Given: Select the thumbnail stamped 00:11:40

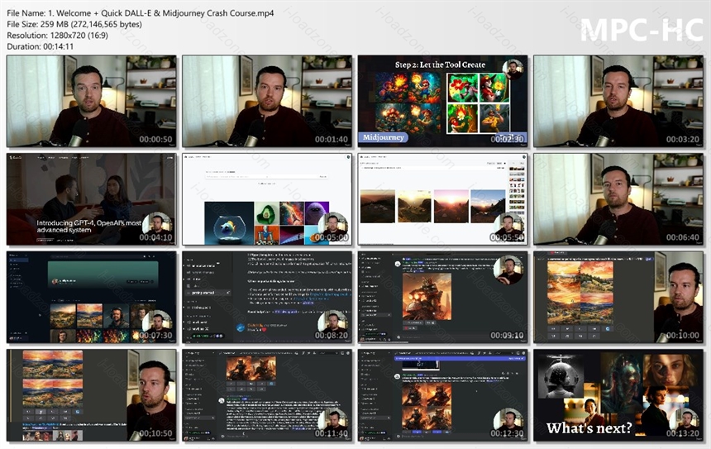Looking at the screenshot, I should (x=267, y=394).
